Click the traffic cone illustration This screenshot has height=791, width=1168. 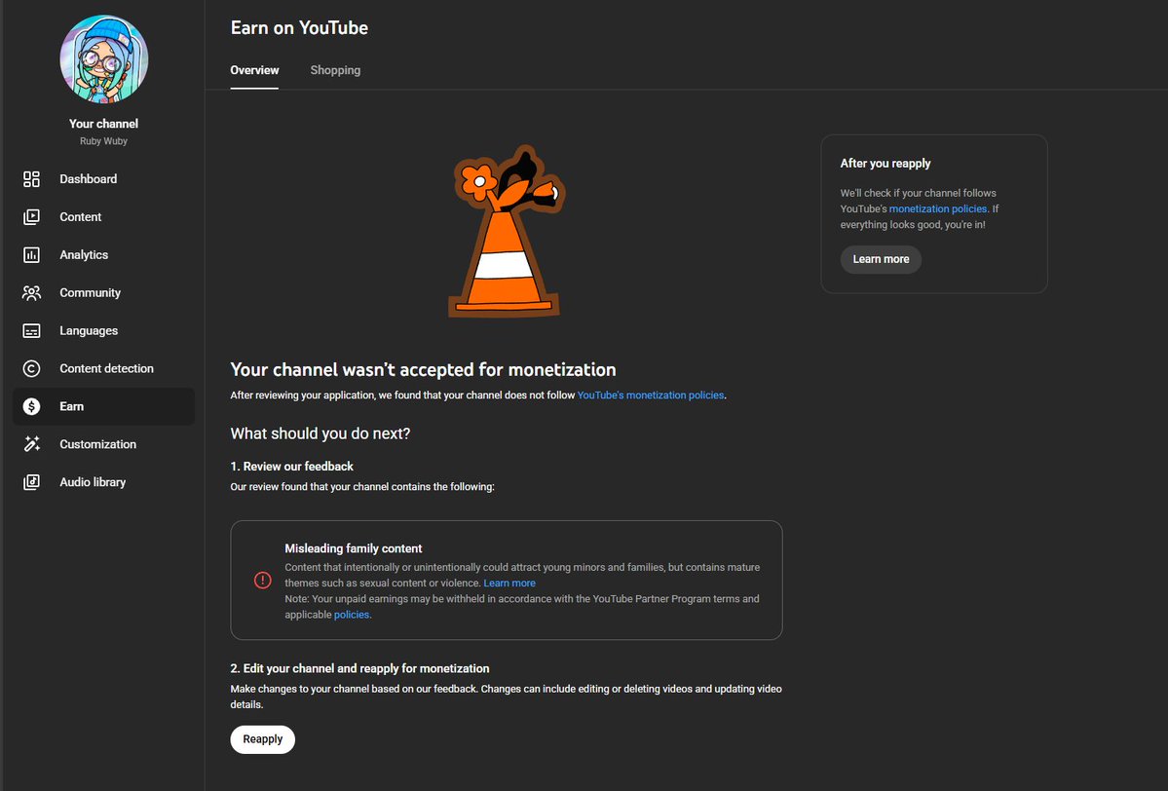tap(506, 232)
